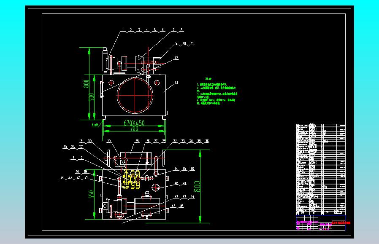379x244 pixels.
Task: Click the part number label 27
Action: pos(156,141)
